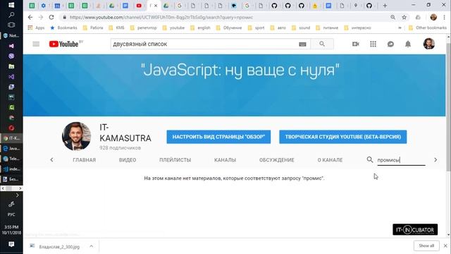Open the Java... taskbar item

click(11, 148)
